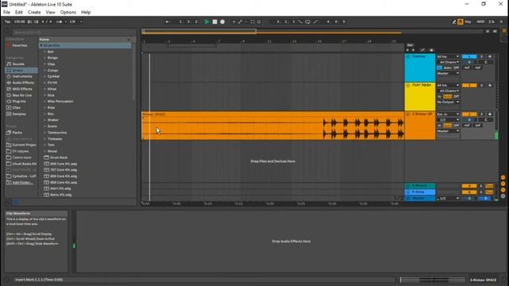
Task: Open yellow track's No Output dropdown
Action: point(448,102)
